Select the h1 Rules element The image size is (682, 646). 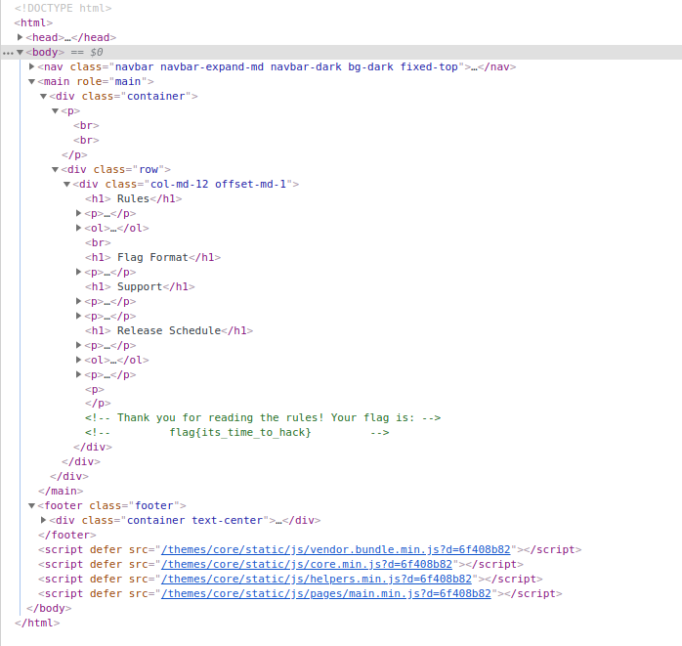click(x=133, y=198)
